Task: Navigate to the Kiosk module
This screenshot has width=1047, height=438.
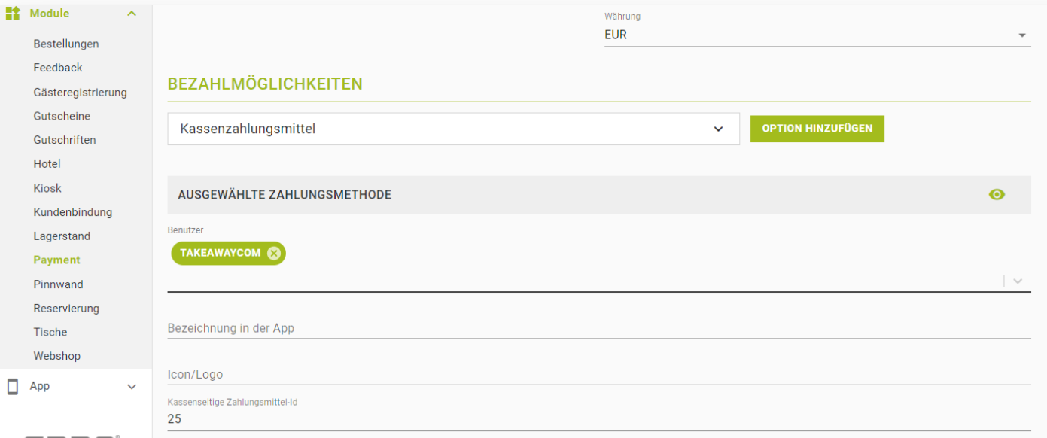Action: (47, 188)
